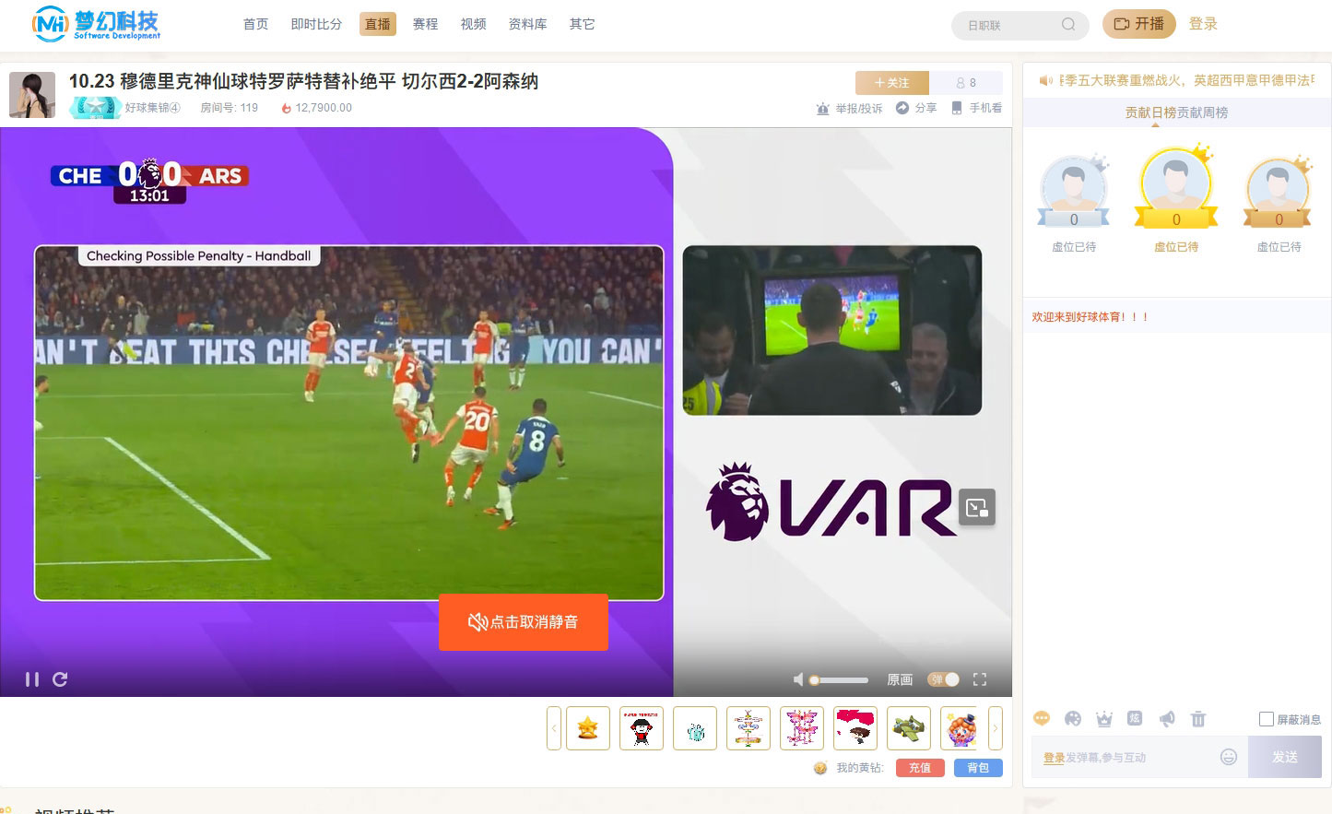The height and width of the screenshot is (814, 1332).
Task: Switch to 贡献日榜 daily ranking tab
Action: click(1150, 112)
